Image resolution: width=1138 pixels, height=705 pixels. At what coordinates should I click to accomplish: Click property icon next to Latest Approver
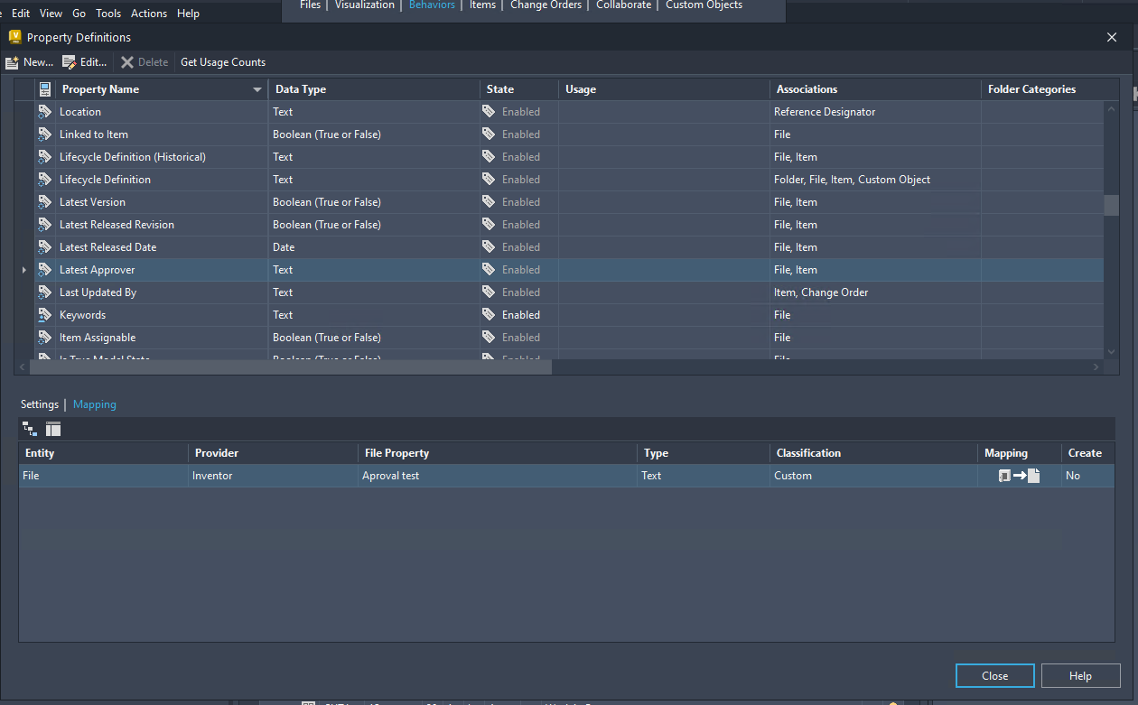[x=44, y=270]
